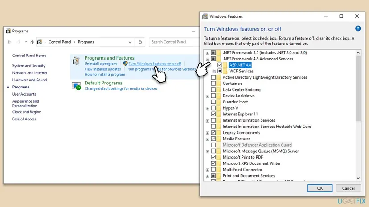Toggle the WCF Services checkbox
The height and width of the screenshot is (207, 369).
[220, 71]
